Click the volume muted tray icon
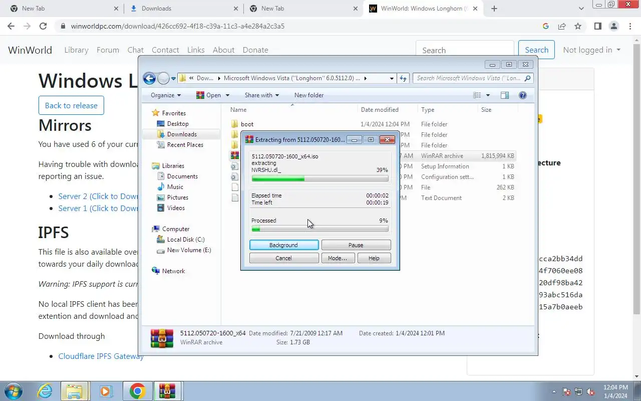Screen dimensions: 641x401 pyautogui.click(x=590, y=391)
